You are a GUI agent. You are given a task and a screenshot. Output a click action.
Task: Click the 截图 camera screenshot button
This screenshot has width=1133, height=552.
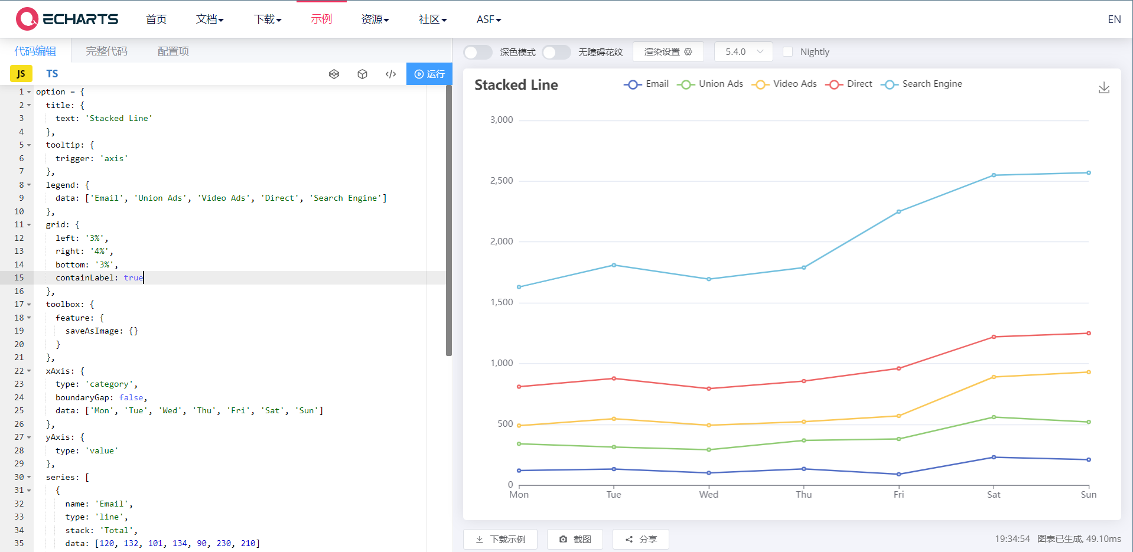(575, 539)
